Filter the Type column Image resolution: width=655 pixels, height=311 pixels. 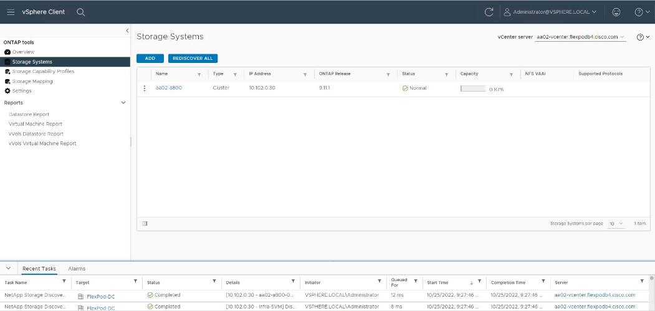pyautogui.click(x=235, y=74)
